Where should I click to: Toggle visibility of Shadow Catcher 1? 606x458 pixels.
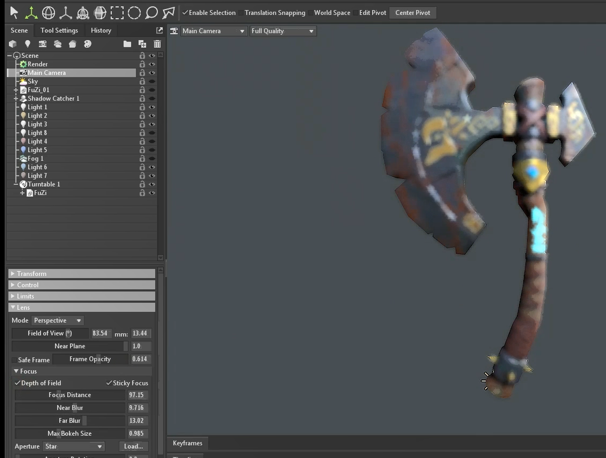152,98
